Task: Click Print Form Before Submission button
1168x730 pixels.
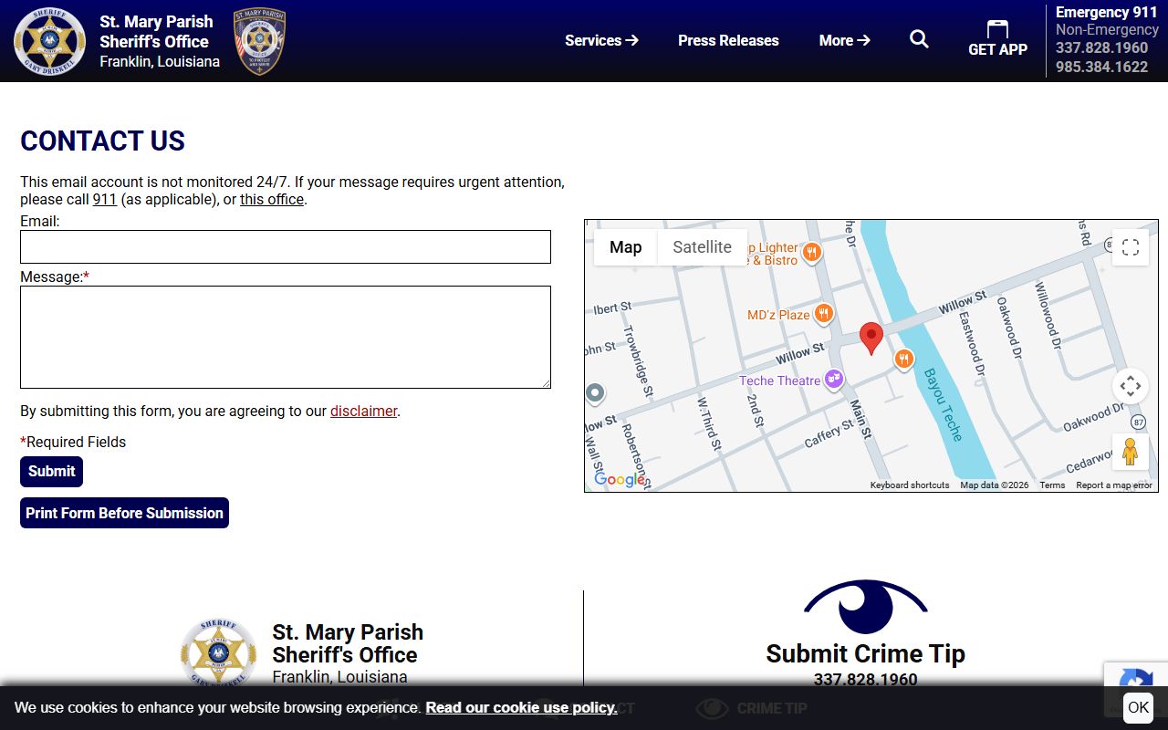Action: (124, 513)
